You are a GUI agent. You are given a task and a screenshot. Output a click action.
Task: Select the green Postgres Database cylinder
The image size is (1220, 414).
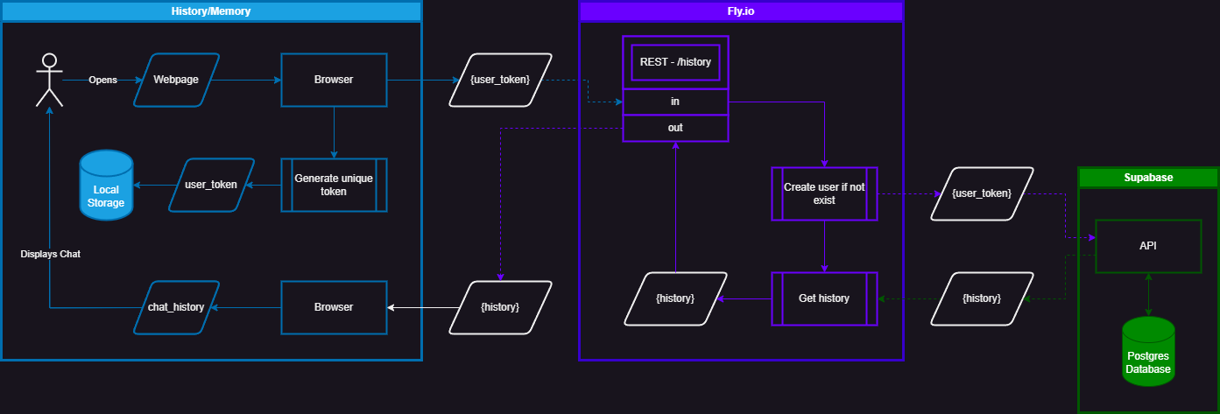click(x=1148, y=351)
